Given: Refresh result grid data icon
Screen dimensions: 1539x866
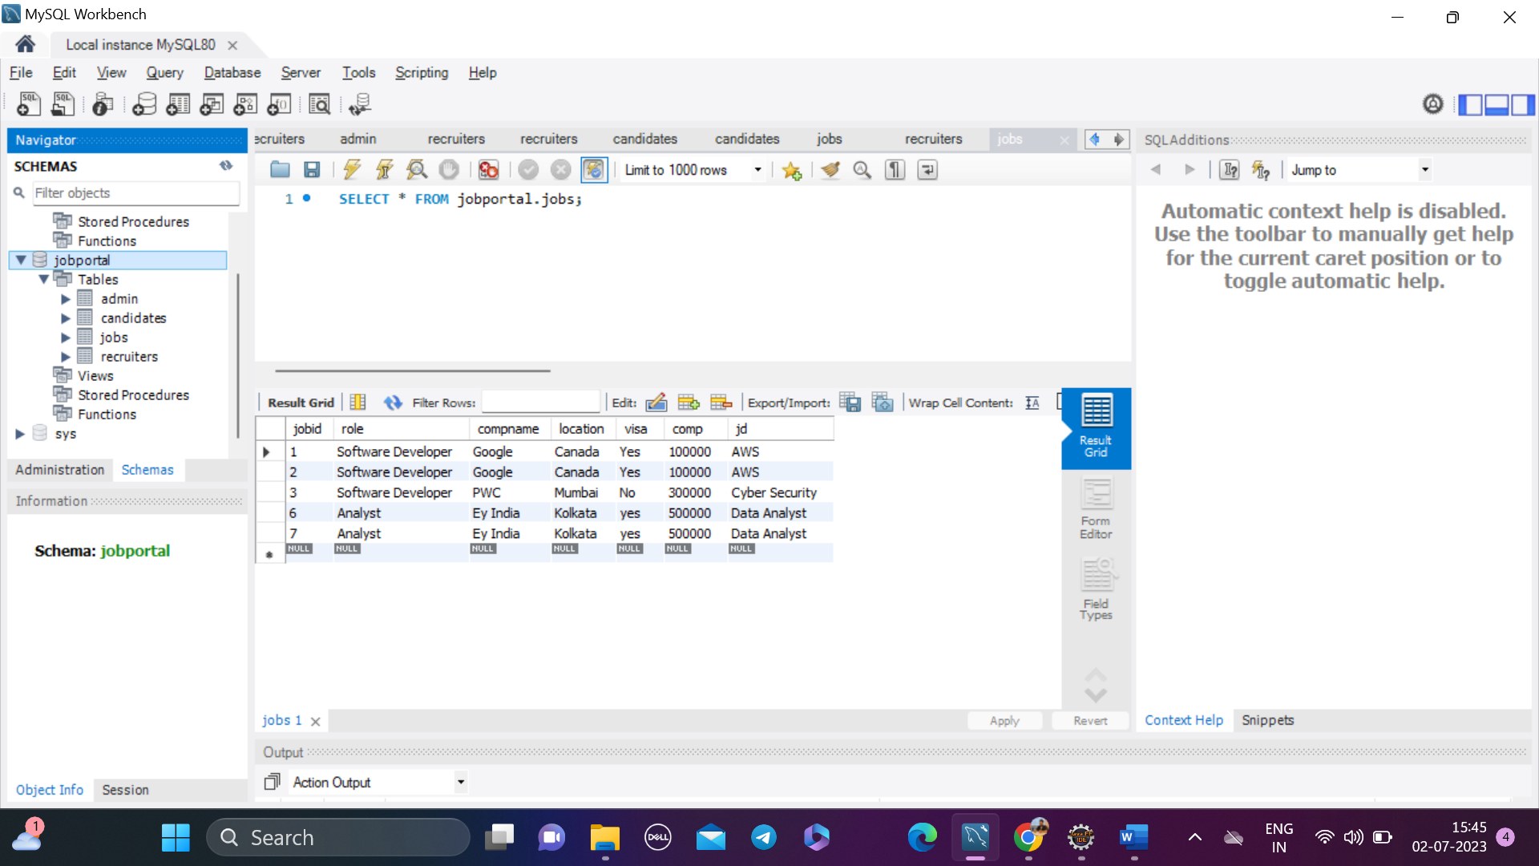Looking at the screenshot, I should click(393, 403).
